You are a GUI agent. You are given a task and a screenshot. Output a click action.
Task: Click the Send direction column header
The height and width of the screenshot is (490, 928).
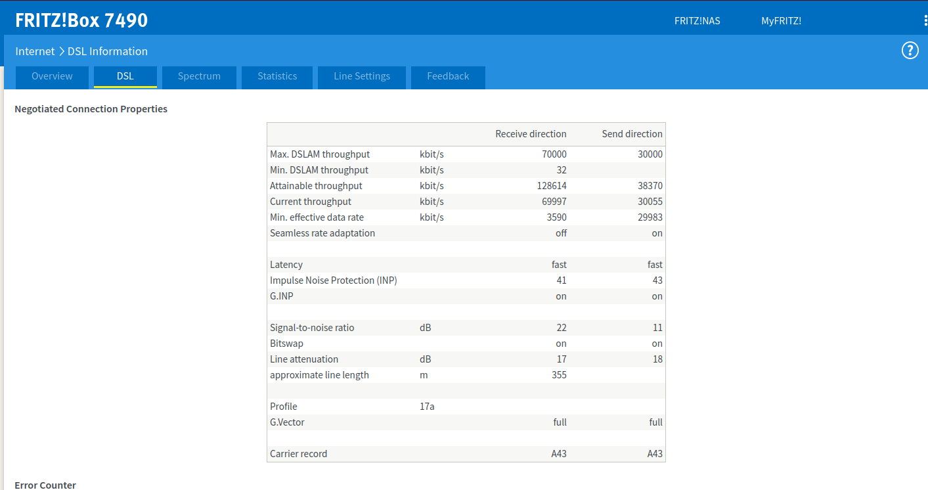point(632,134)
